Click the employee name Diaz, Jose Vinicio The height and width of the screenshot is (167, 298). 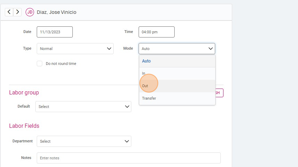(56, 12)
